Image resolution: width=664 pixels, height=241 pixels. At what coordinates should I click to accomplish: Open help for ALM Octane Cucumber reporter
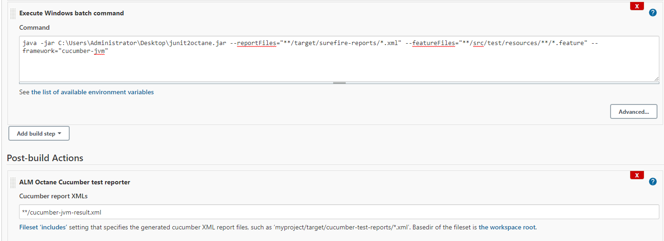tap(652, 182)
